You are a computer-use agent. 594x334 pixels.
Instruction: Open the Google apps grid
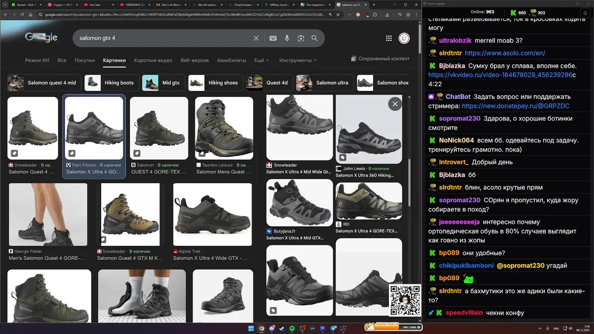coord(389,38)
